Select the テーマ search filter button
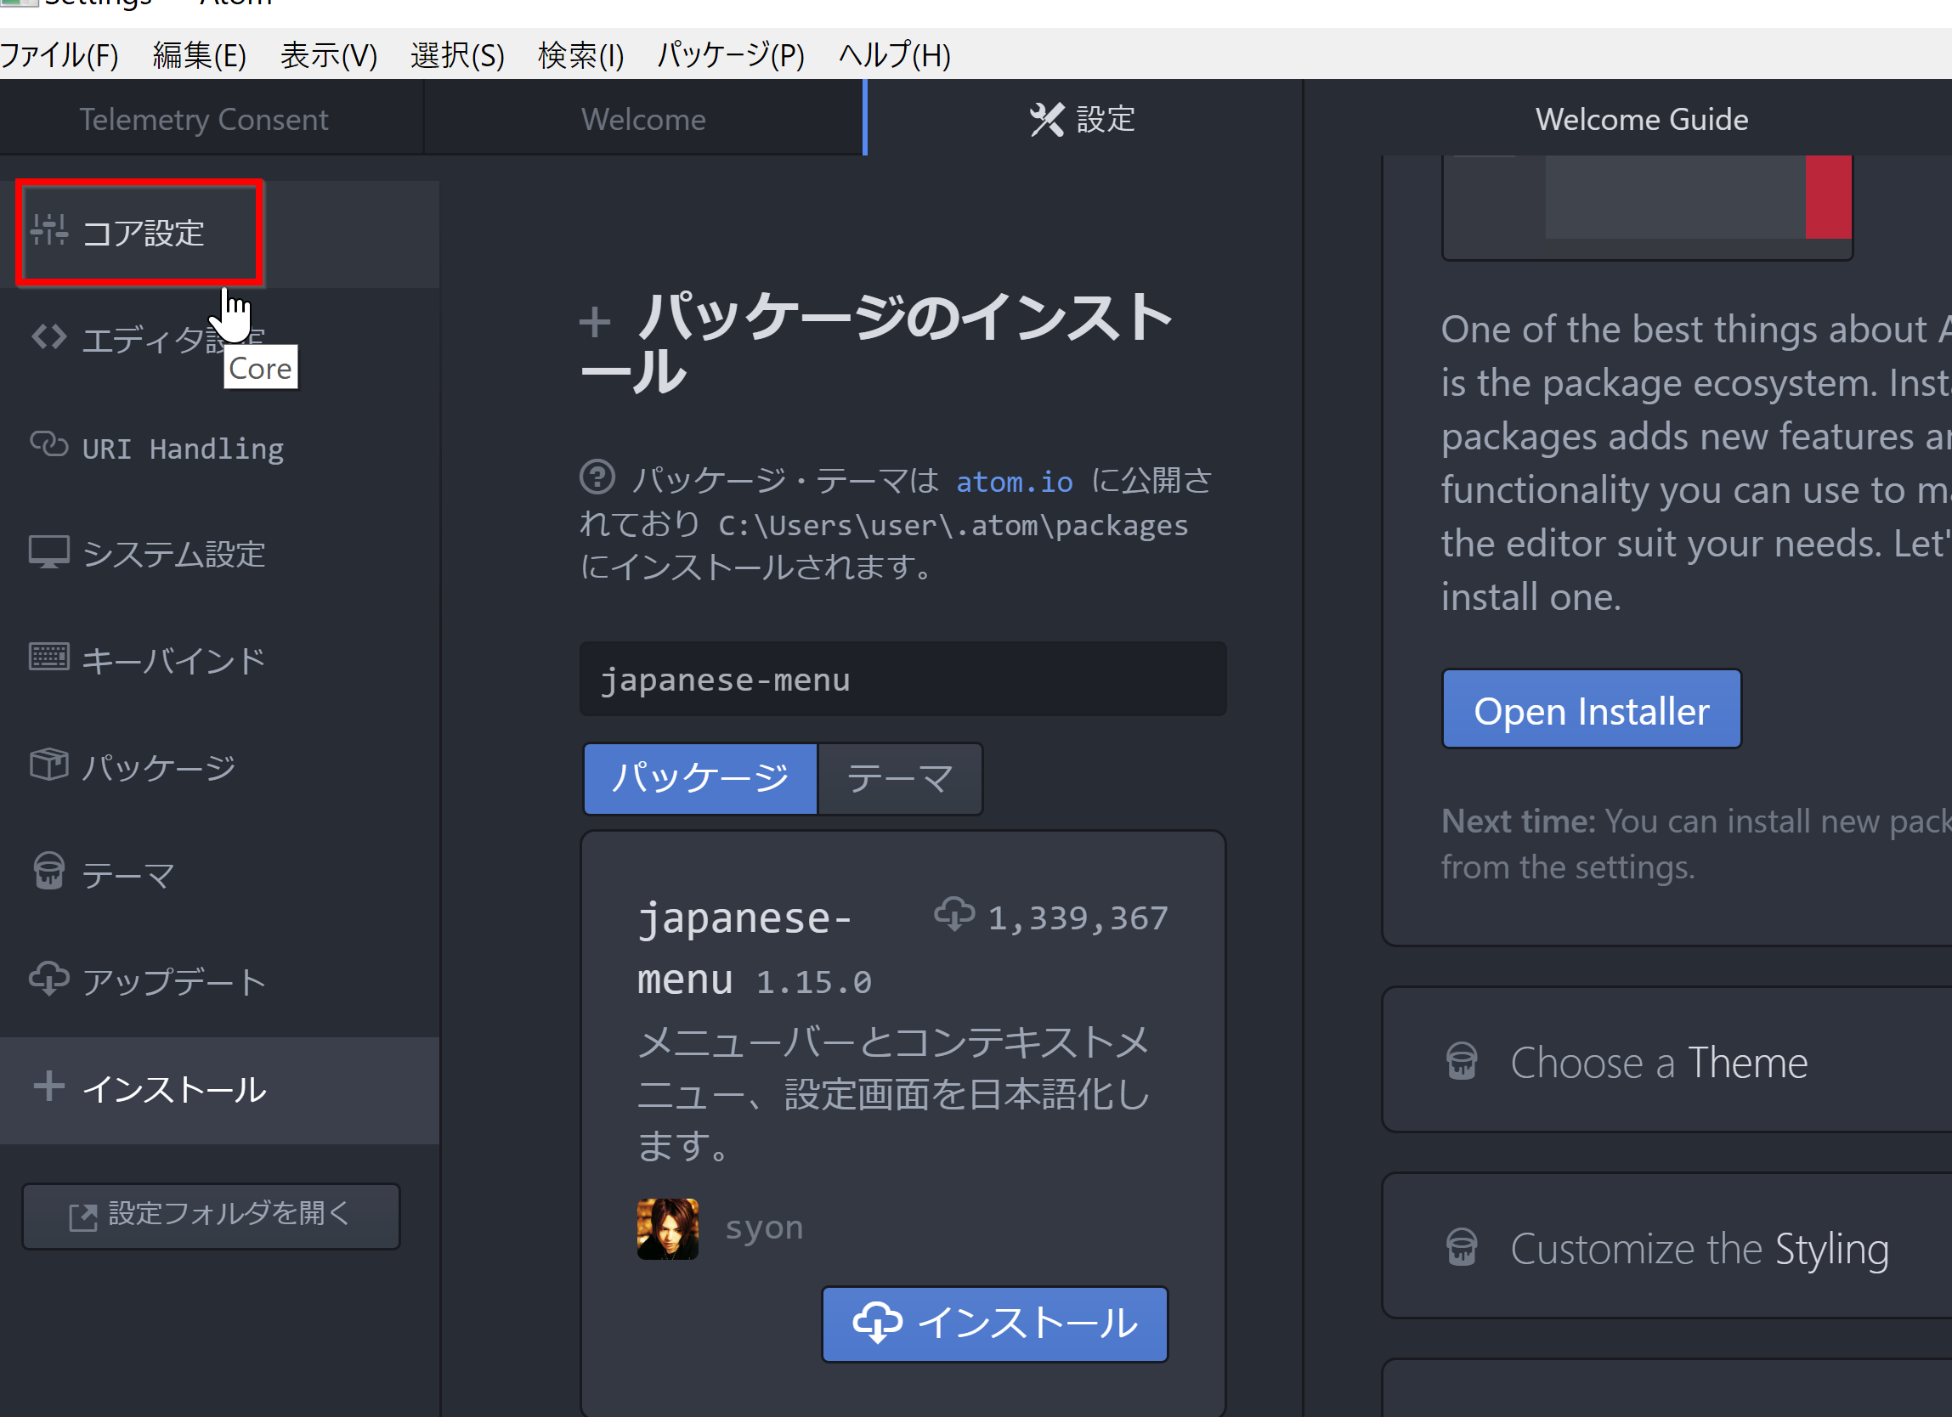Image resolution: width=1952 pixels, height=1417 pixels. pyautogui.click(x=900, y=779)
